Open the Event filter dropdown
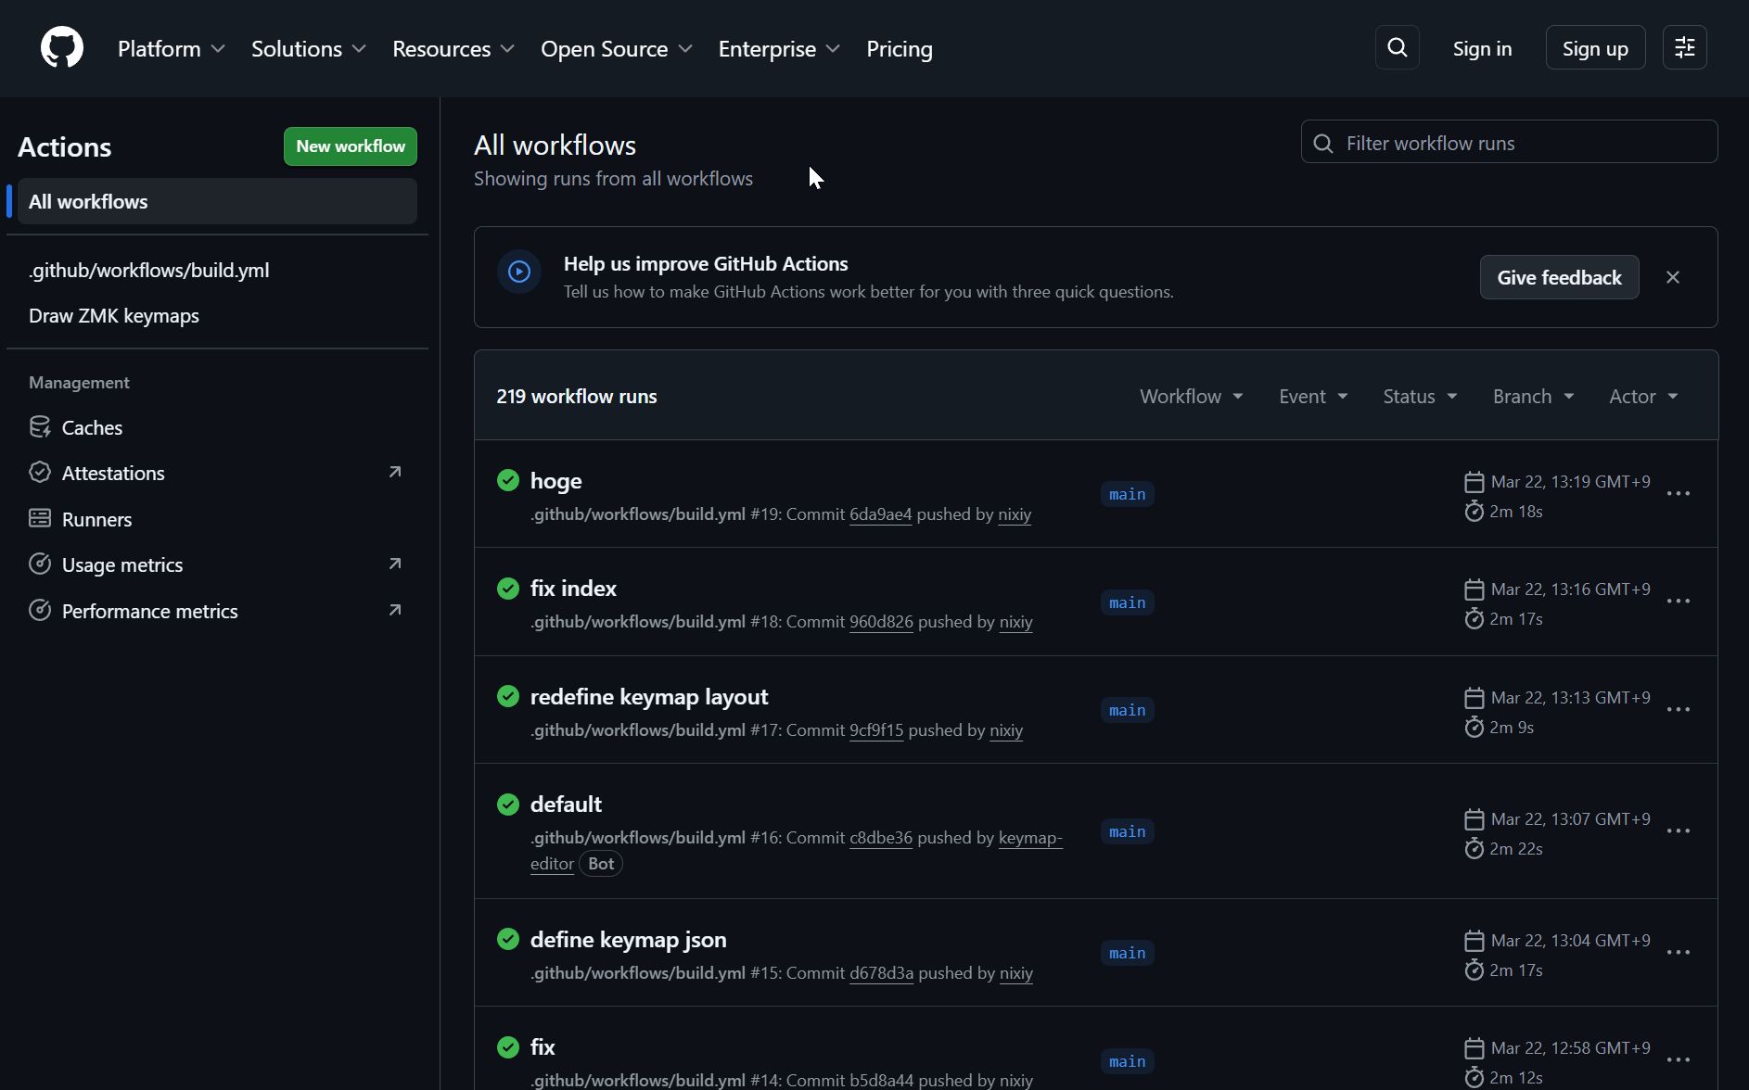The height and width of the screenshot is (1090, 1749). point(1313,396)
